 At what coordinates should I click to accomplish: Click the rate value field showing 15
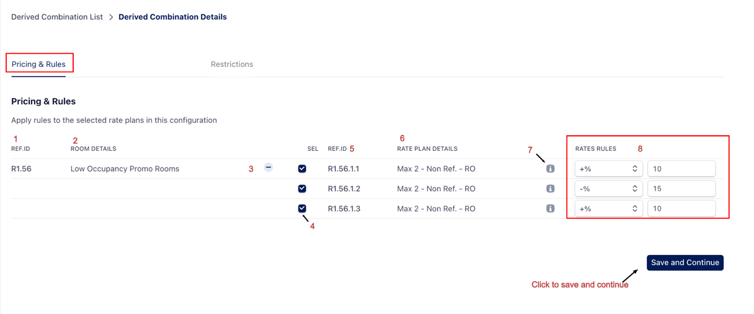681,189
